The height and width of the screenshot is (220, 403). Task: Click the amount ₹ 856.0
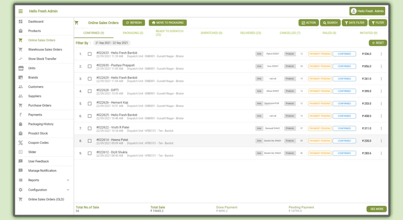pos(367,66)
